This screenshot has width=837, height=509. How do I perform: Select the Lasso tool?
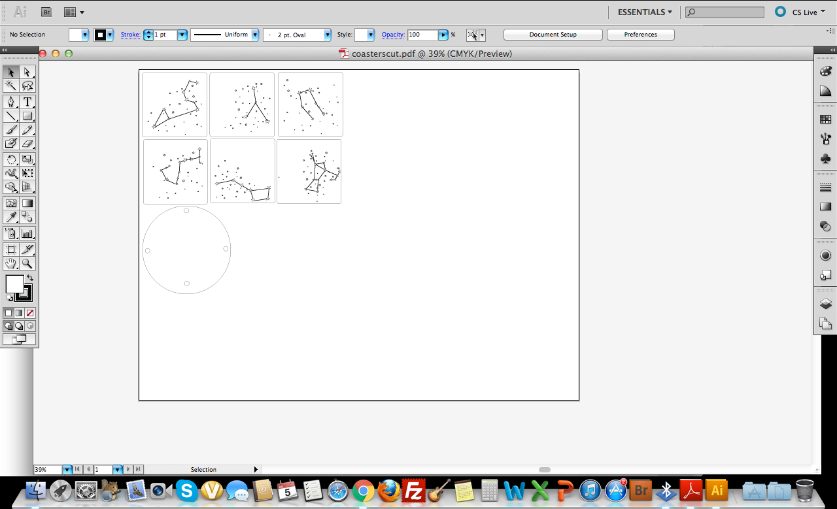point(27,86)
